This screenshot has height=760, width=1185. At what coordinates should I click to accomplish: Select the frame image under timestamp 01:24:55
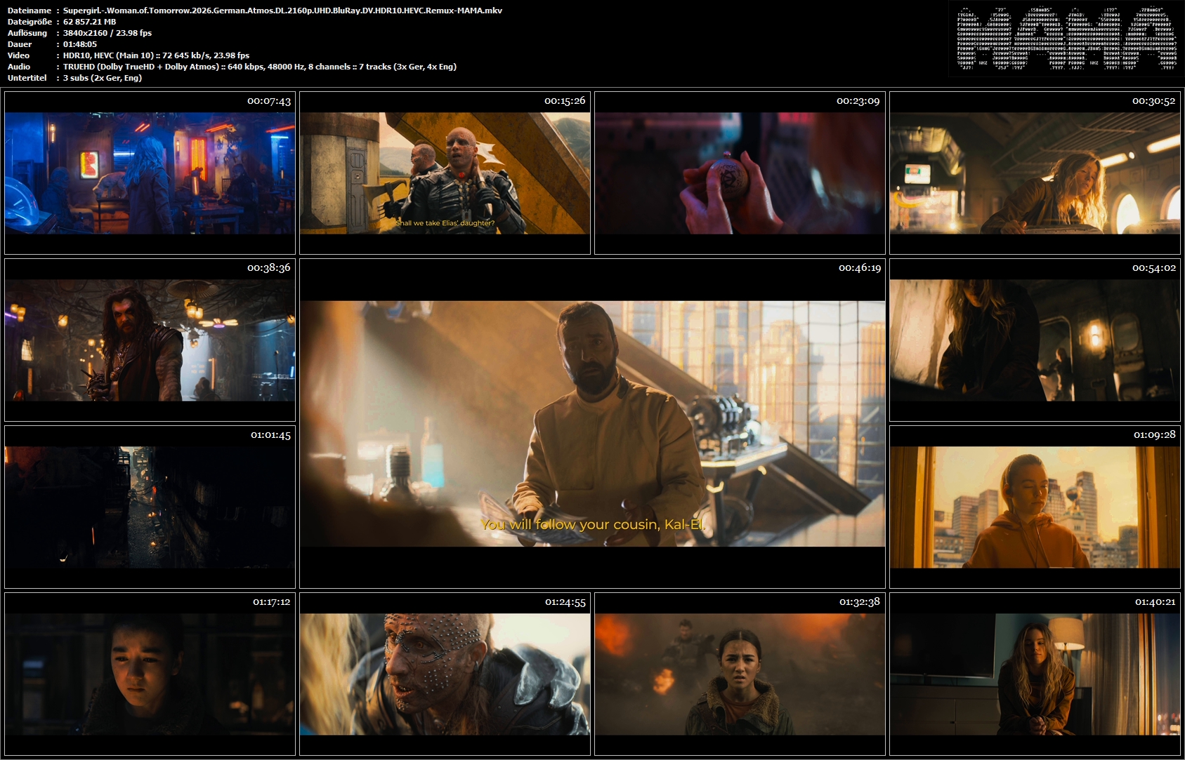445,674
